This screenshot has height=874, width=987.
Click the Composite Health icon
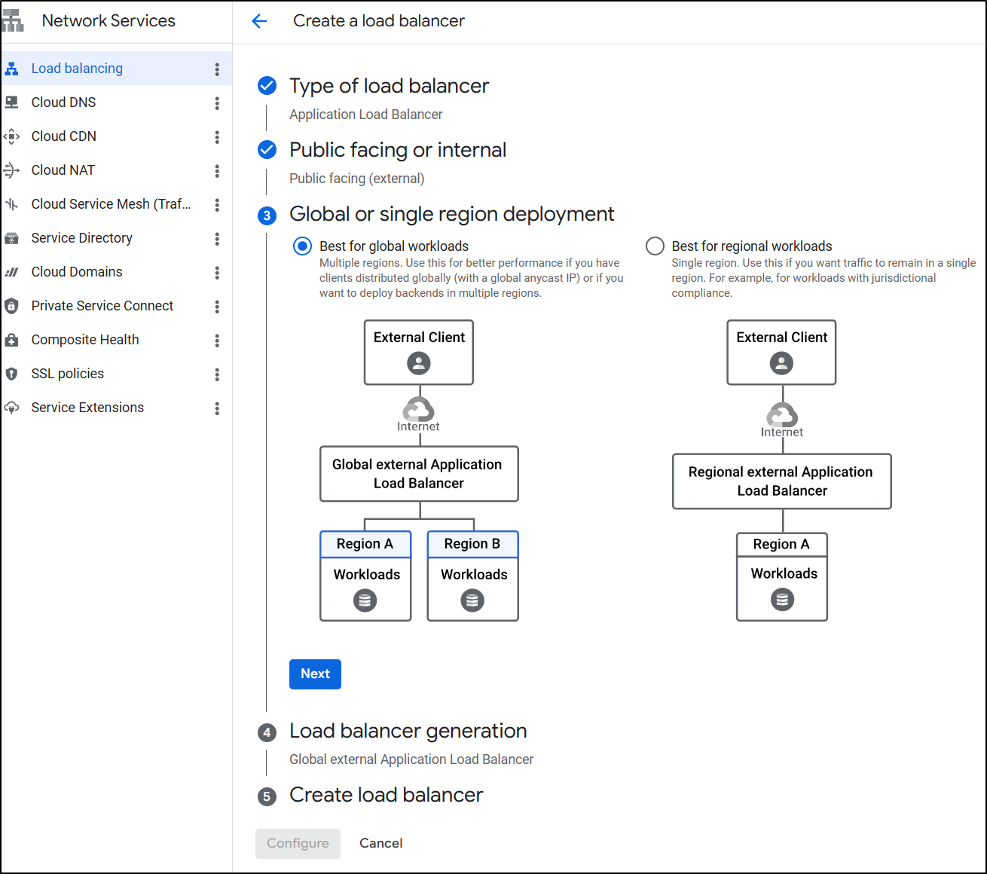tap(11, 340)
